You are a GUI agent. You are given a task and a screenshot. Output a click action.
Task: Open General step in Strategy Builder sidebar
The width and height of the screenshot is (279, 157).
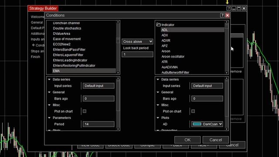point(37,22)
